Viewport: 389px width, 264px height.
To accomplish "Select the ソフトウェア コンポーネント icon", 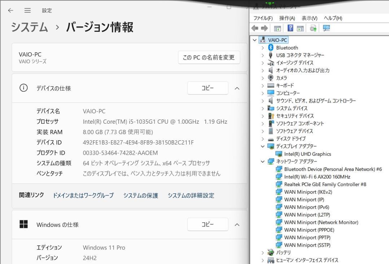I will 271,123.
